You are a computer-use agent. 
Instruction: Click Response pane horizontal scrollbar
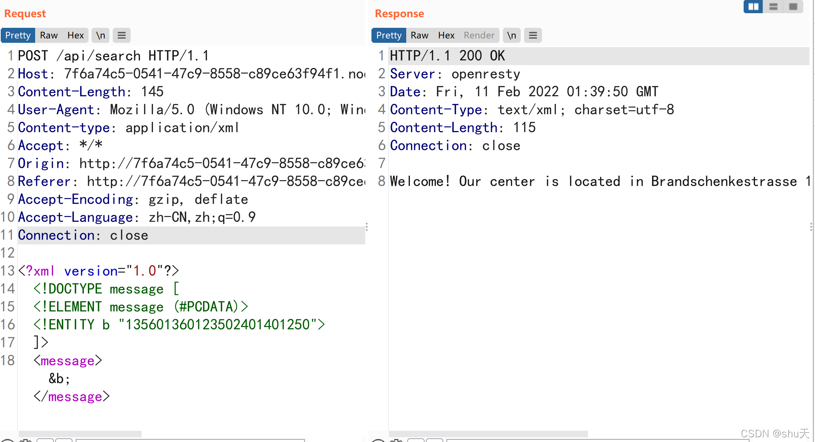488,434
